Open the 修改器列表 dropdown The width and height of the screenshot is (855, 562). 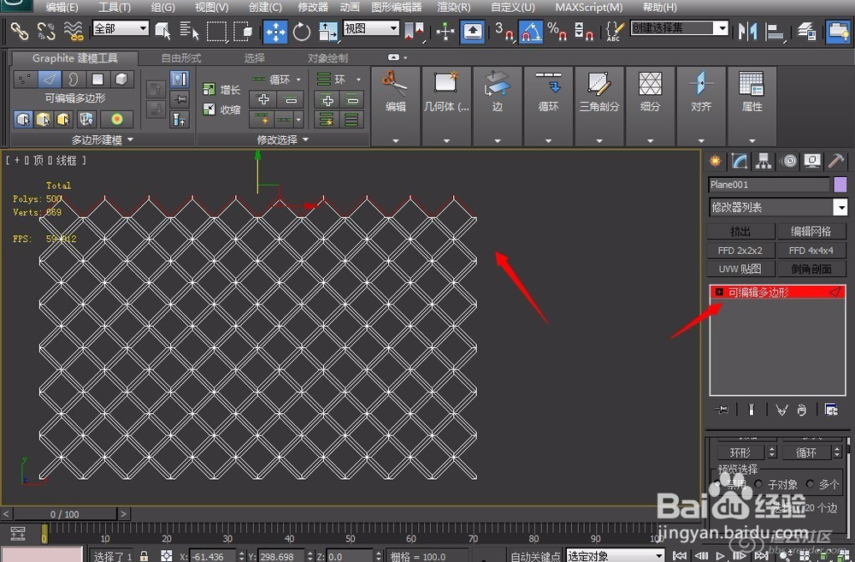pos(777,207)
